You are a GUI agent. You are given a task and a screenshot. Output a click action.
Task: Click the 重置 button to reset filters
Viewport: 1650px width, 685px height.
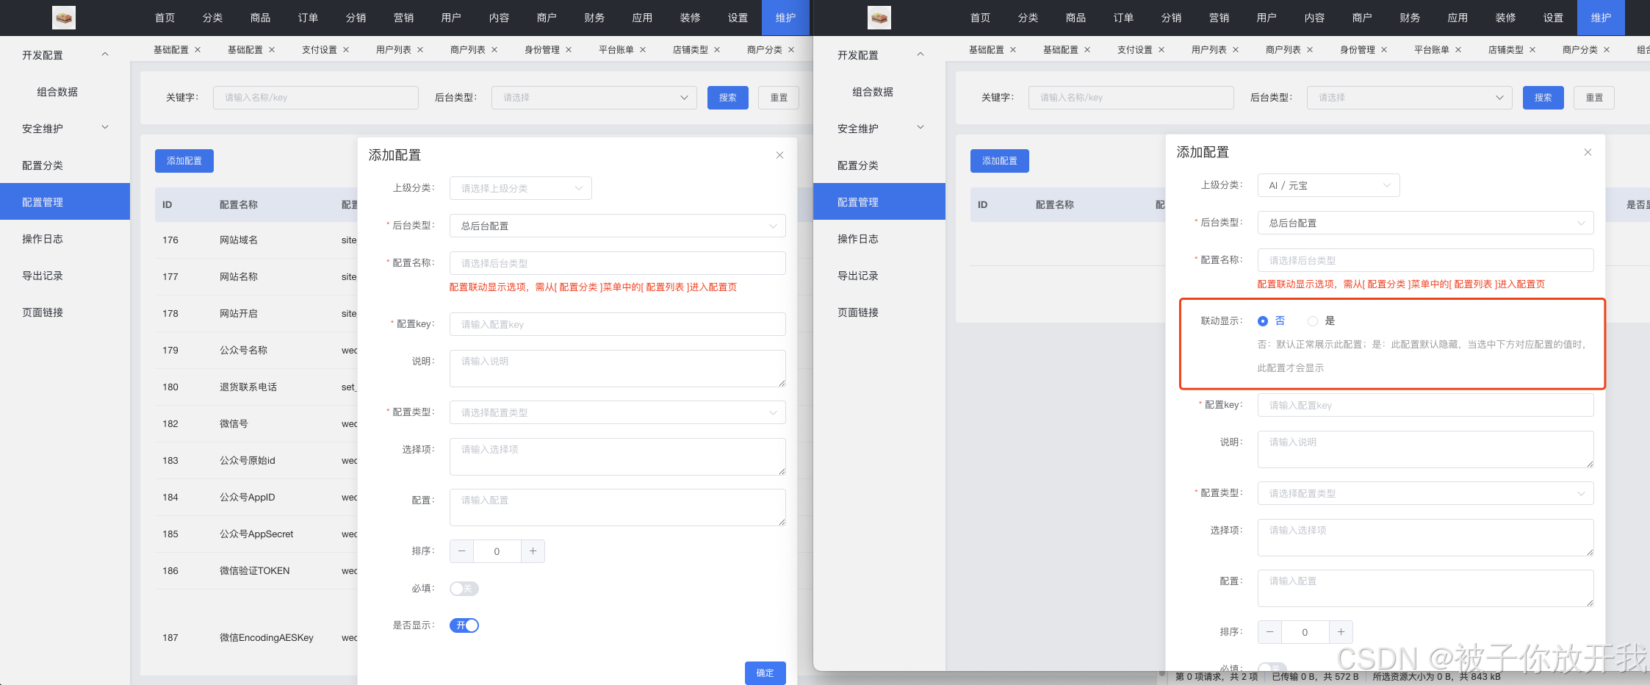[x=778, y=97]
